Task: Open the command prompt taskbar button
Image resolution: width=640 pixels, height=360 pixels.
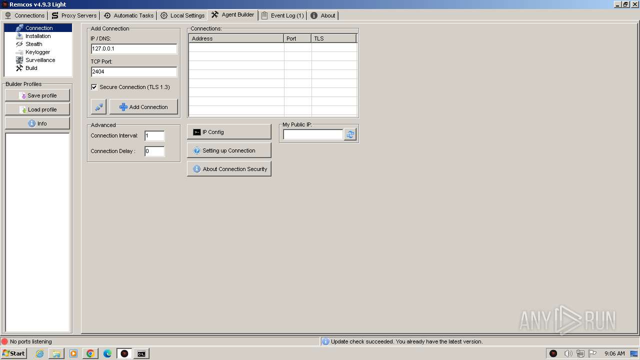Action: click(x=141, y=353)
